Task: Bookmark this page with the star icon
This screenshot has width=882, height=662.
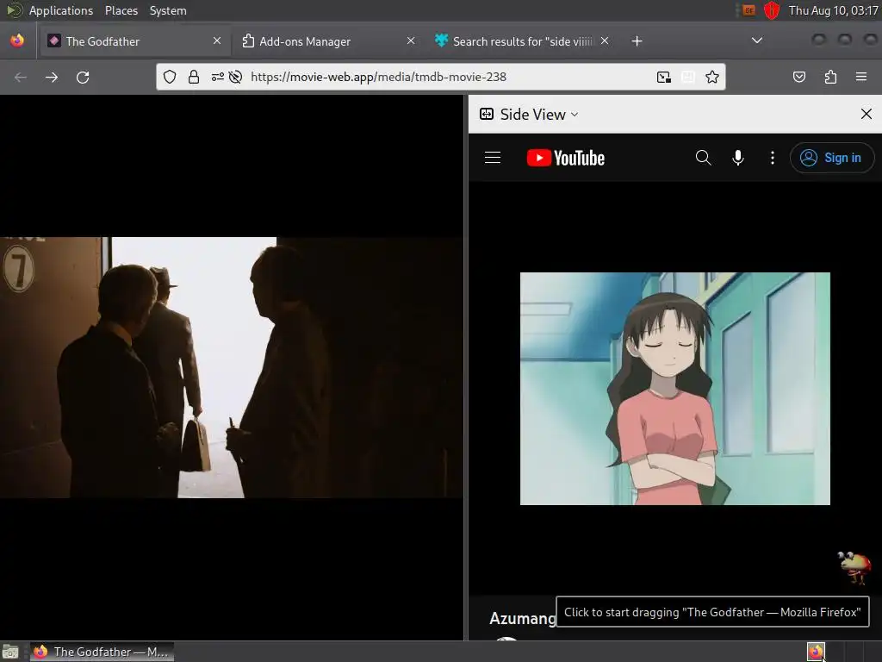Action: [x=712, y=77]
